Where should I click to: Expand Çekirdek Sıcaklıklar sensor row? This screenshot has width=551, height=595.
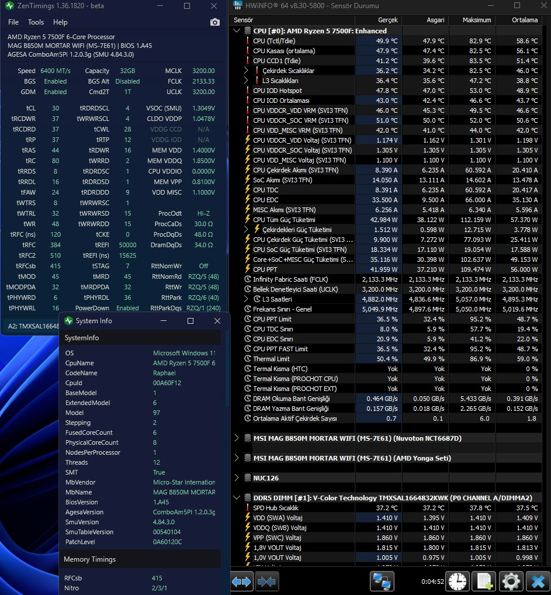pos(246,71)
